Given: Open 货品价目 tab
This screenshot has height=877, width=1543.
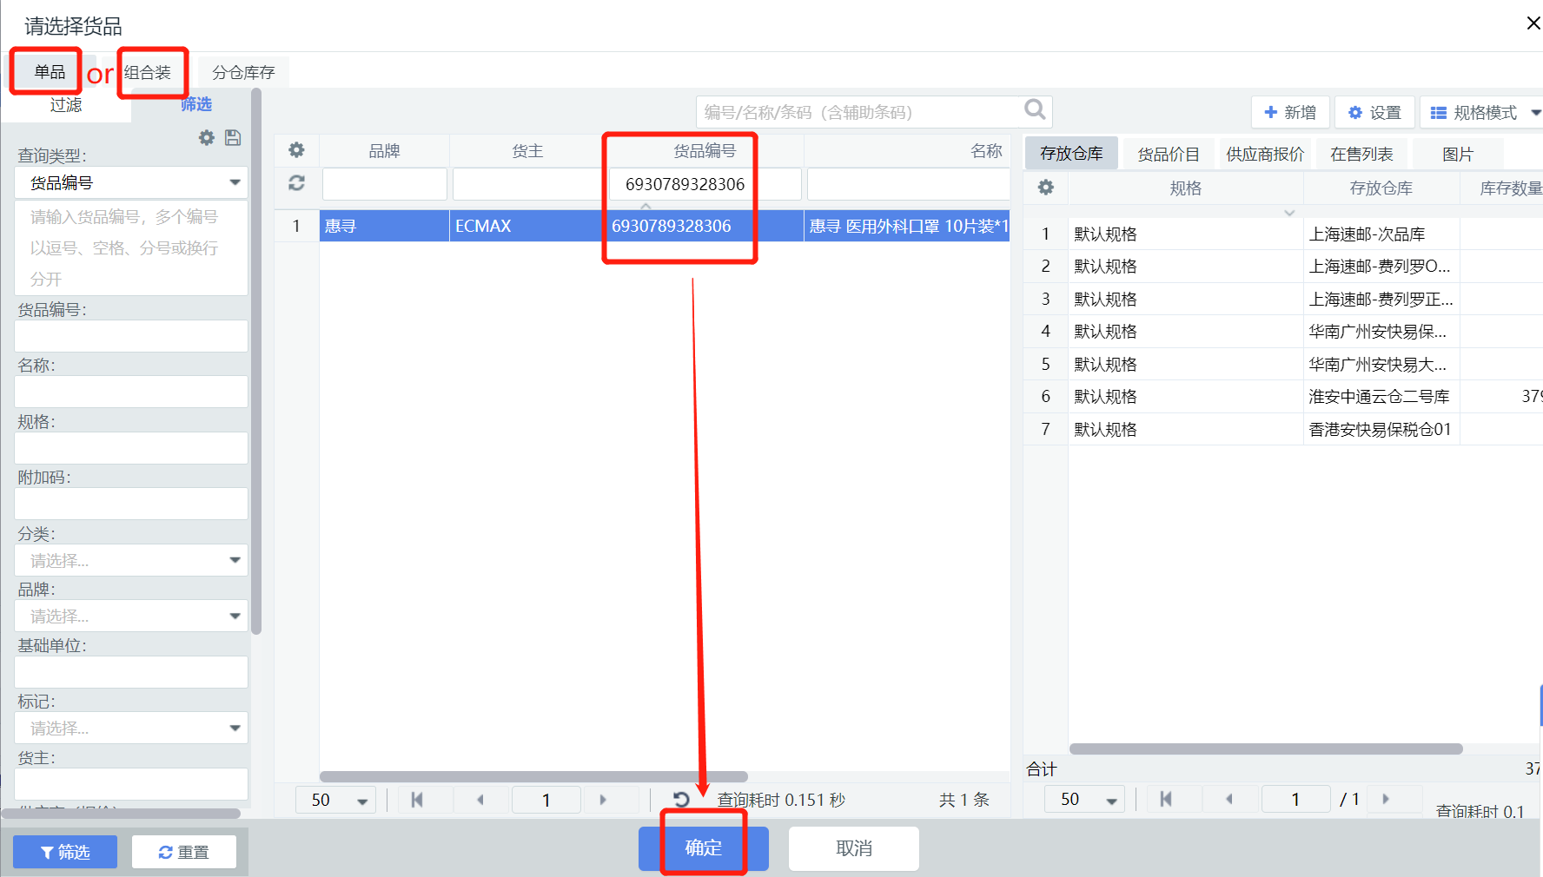Looking at the screenshot, I should click(1169, 154).
